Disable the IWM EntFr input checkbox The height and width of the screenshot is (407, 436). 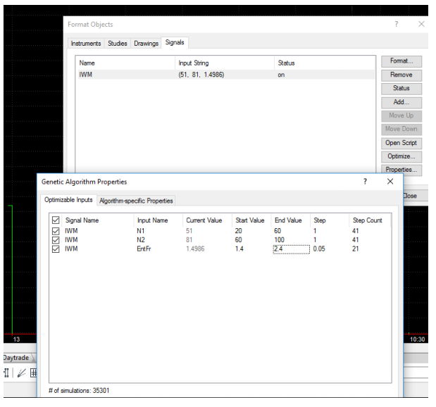click(56, 249)
